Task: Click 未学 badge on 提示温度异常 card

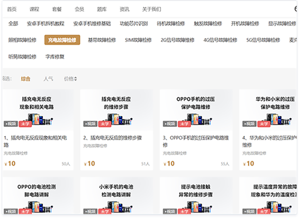Action: tap(264, 211)
